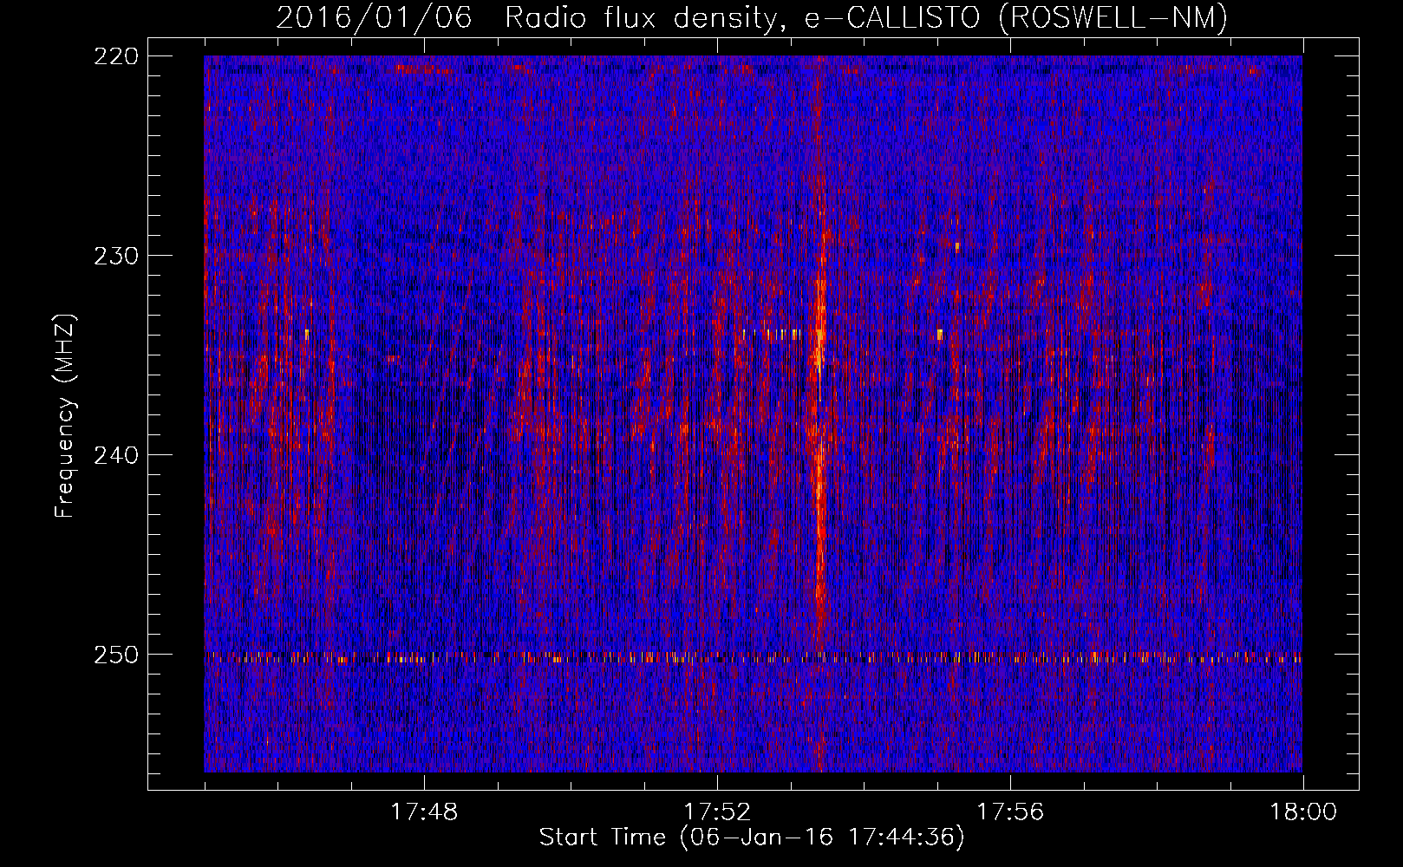Screen dimensions: 1403x867
Task: Click the horizontal interference line at 250 MHz
Action: point(753,657)
